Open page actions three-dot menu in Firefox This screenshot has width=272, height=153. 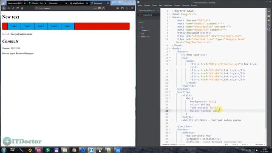[95, 8]
